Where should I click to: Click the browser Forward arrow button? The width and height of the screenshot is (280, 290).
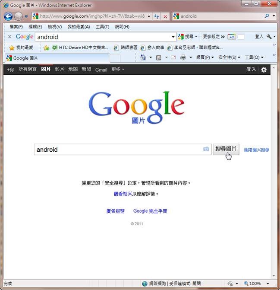18,16
